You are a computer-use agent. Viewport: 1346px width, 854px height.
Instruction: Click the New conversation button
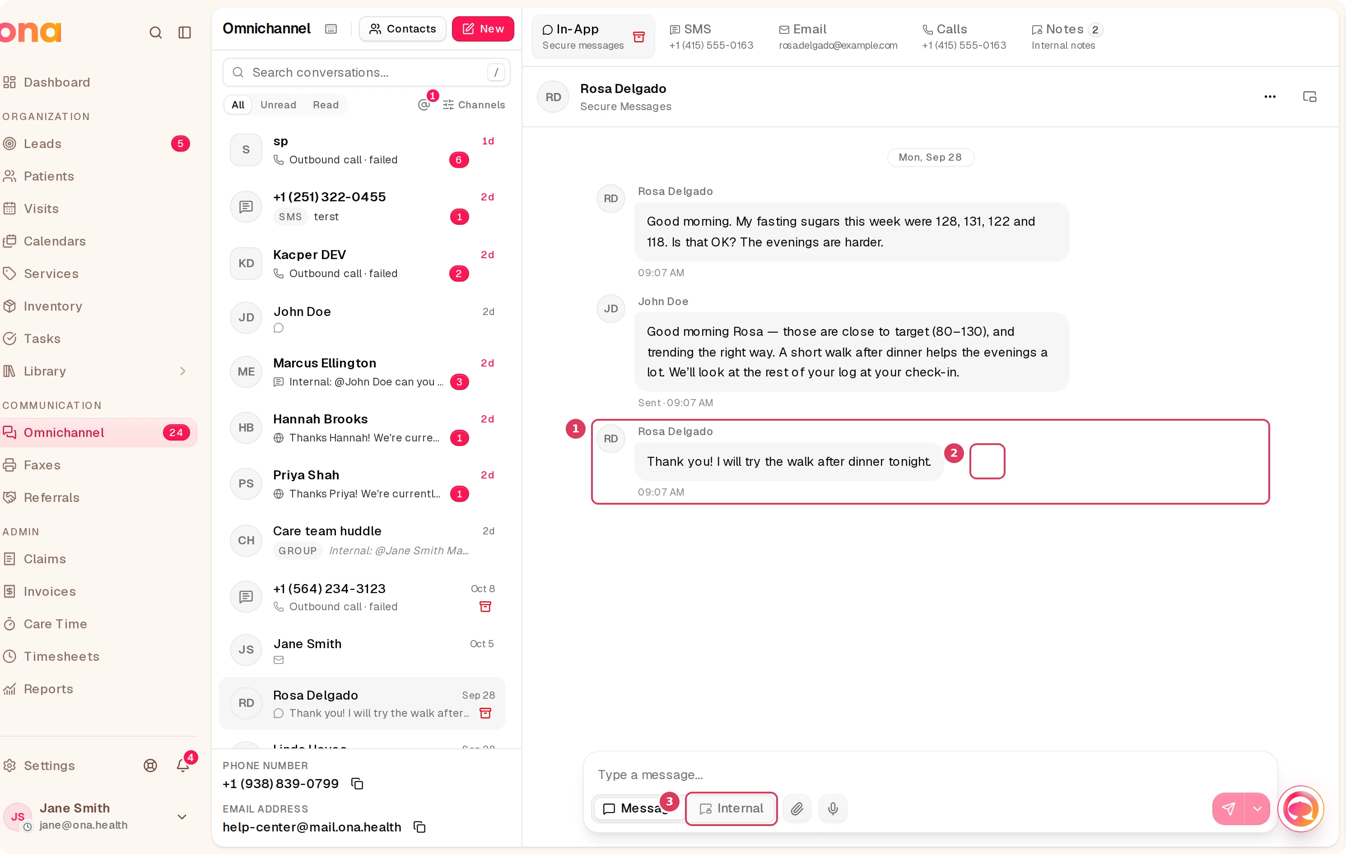[482, 28]
